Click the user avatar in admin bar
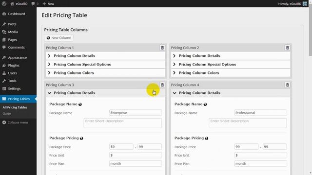 (304, 4)
